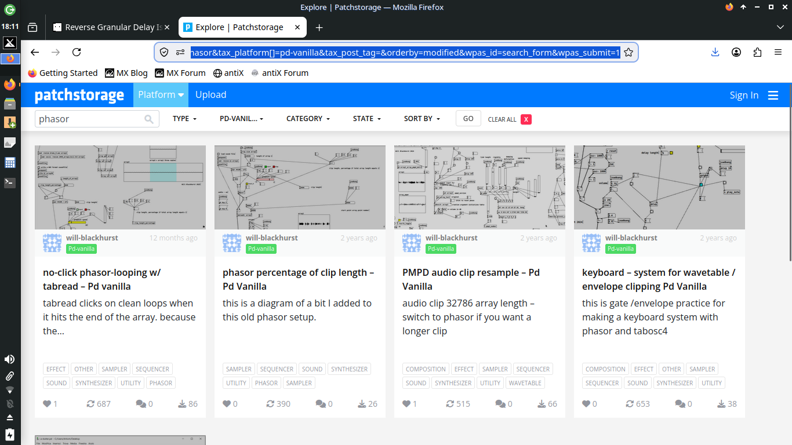Open the no-click phasor-looping patch thumbnail
The height and width of the screenshot is (445, 792).
point(120,187)
